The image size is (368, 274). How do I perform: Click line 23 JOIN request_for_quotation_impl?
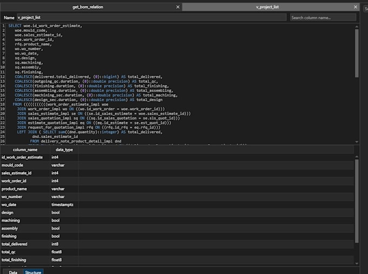89,127
